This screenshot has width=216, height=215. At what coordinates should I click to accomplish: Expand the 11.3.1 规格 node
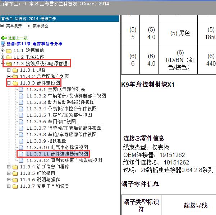[x=9, y=70]
